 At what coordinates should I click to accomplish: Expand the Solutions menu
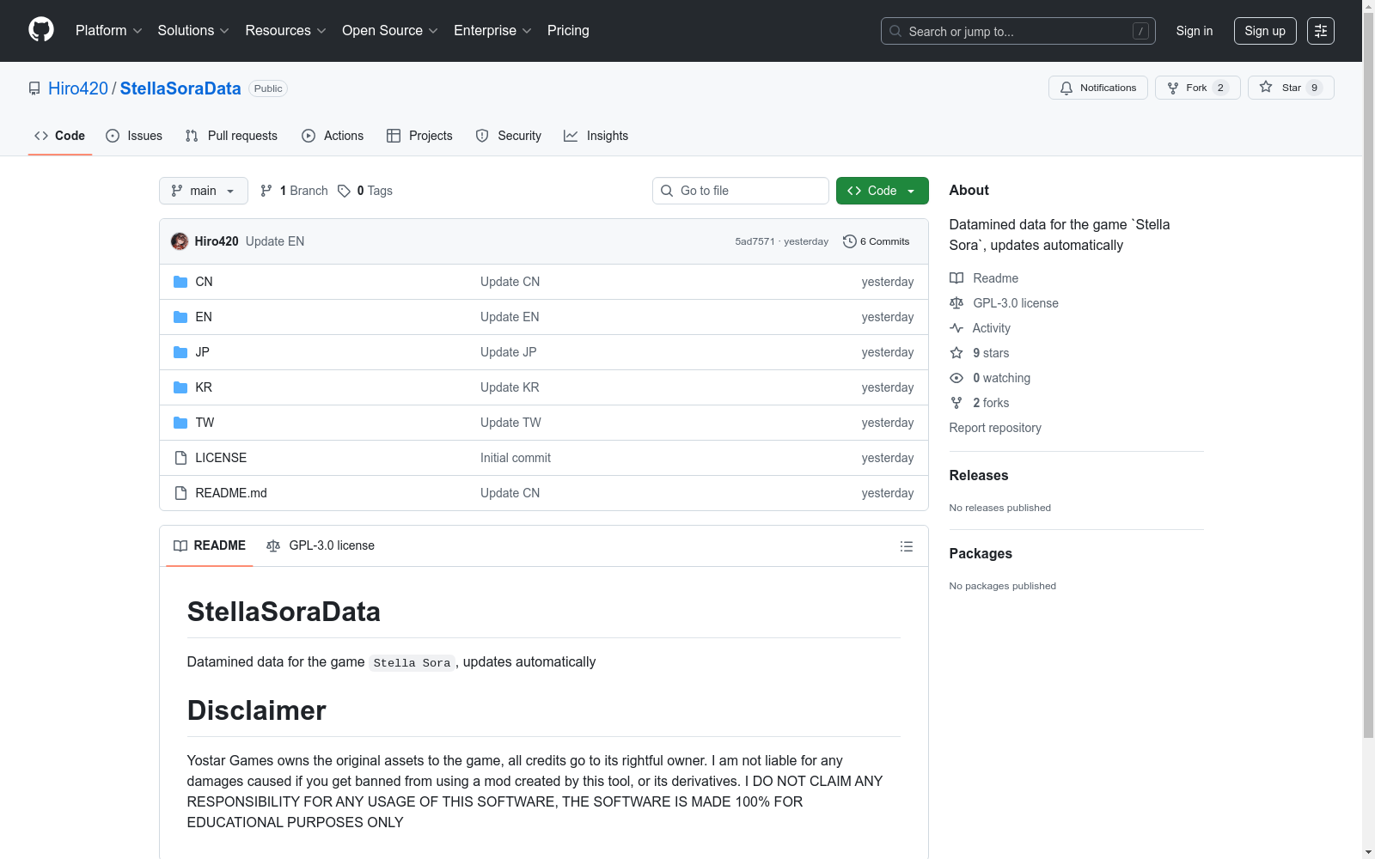click(x=193, y=31)
